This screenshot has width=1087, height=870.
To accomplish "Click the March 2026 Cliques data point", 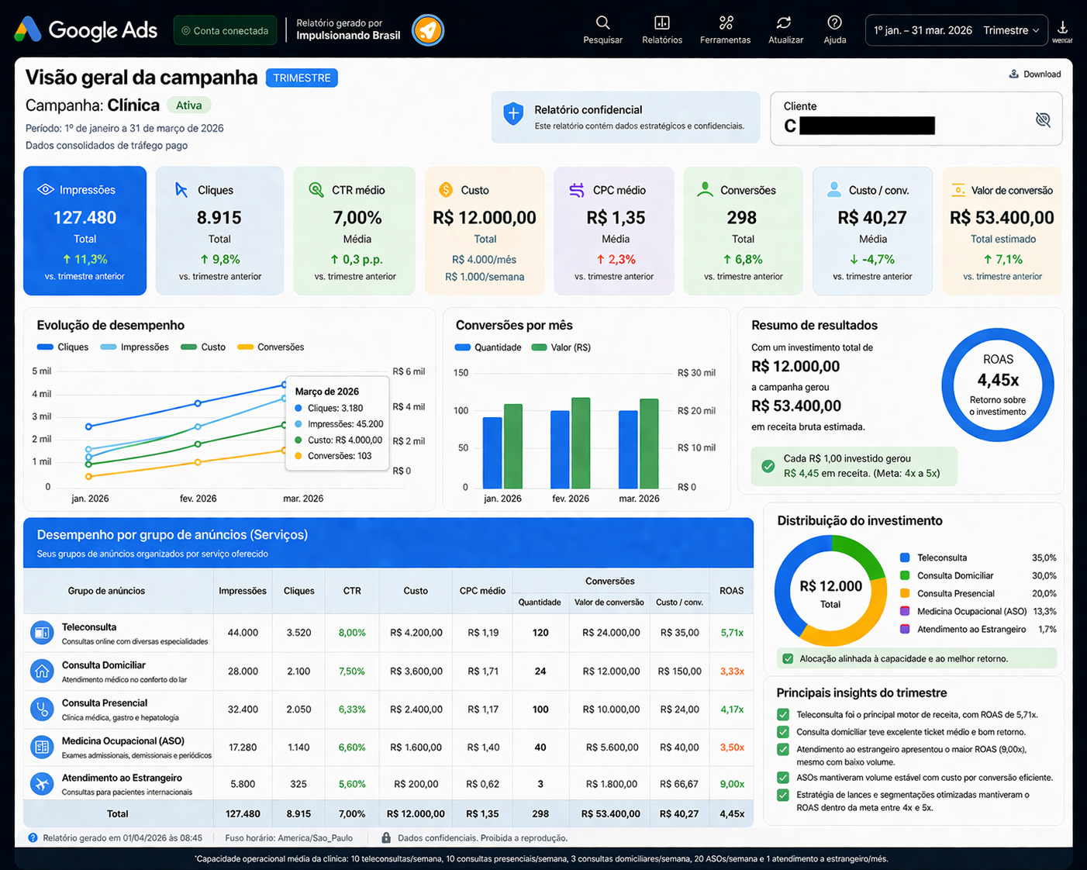I will [285, 385].
